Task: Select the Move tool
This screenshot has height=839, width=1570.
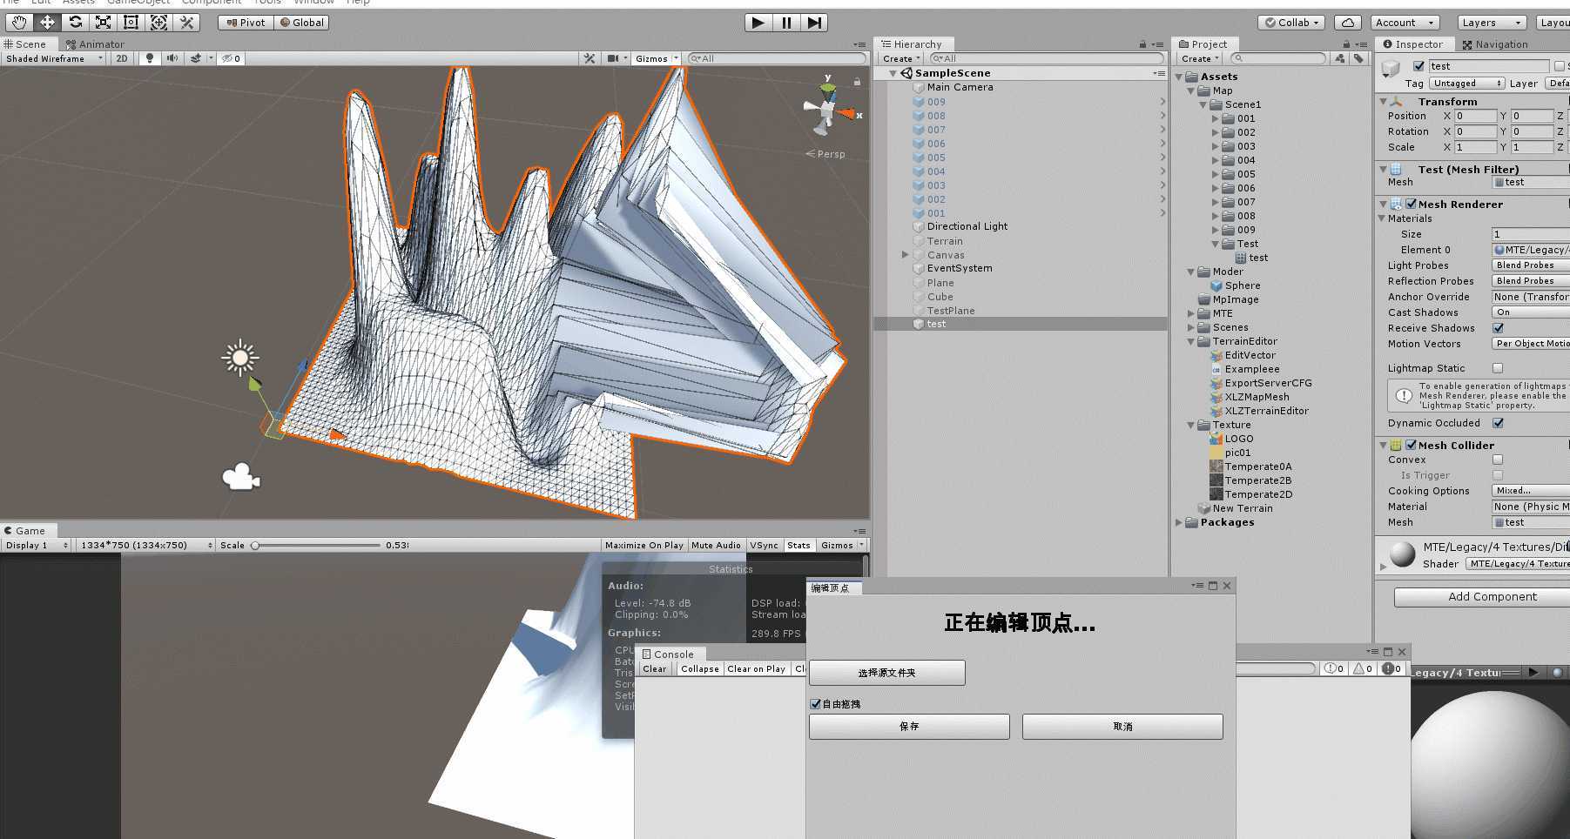Action: (x=47, y=23)
